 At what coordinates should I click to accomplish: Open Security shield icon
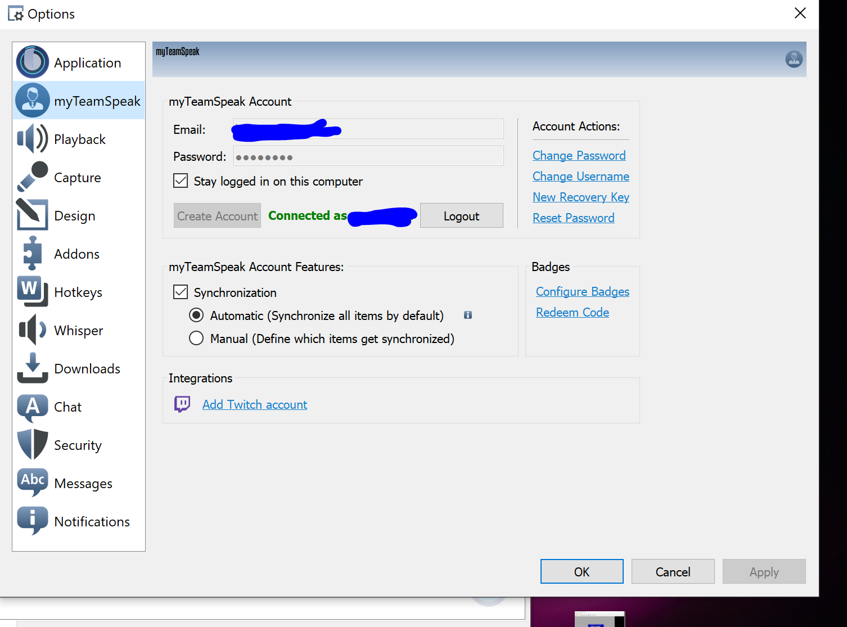pos(33,445)
